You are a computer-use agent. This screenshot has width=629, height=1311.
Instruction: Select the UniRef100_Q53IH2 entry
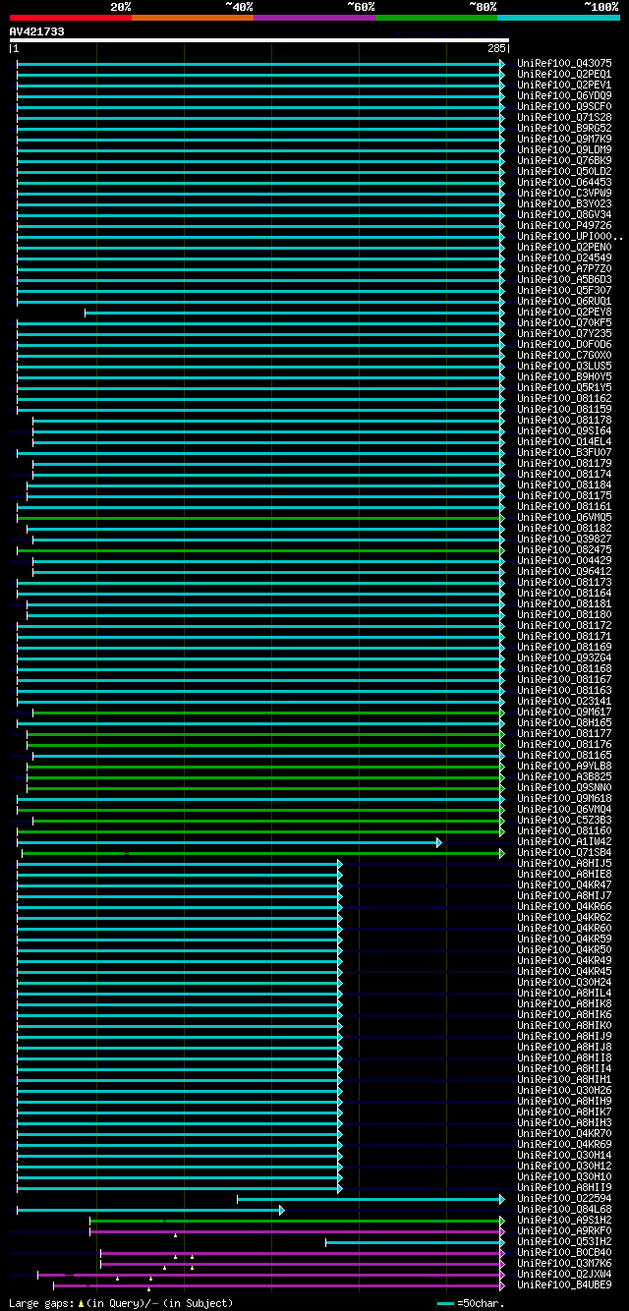coord(564,1241)
